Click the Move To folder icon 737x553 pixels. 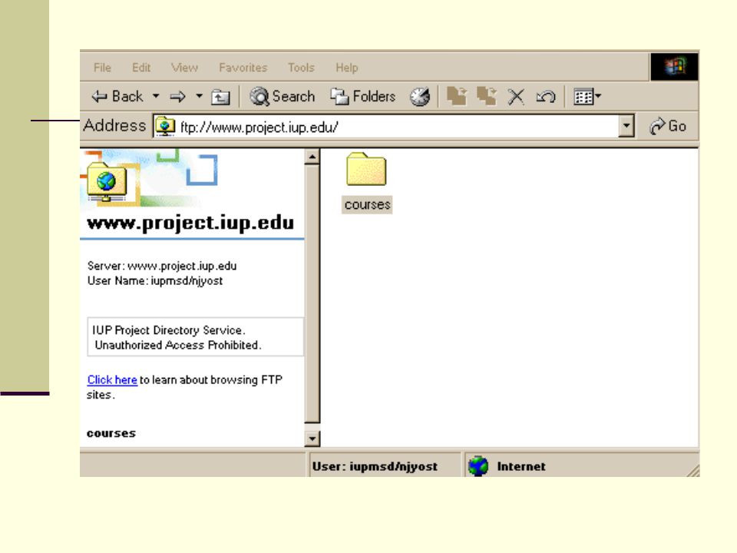tap(457, 97)
